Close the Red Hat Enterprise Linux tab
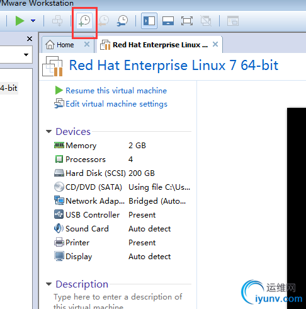 coord(215,44)
